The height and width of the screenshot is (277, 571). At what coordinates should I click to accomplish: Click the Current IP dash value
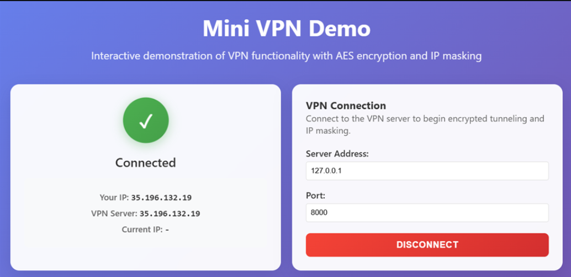(167, 230)
